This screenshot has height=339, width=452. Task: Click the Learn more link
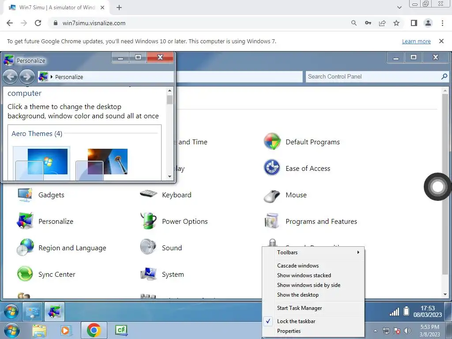click(x=416, y=41)
